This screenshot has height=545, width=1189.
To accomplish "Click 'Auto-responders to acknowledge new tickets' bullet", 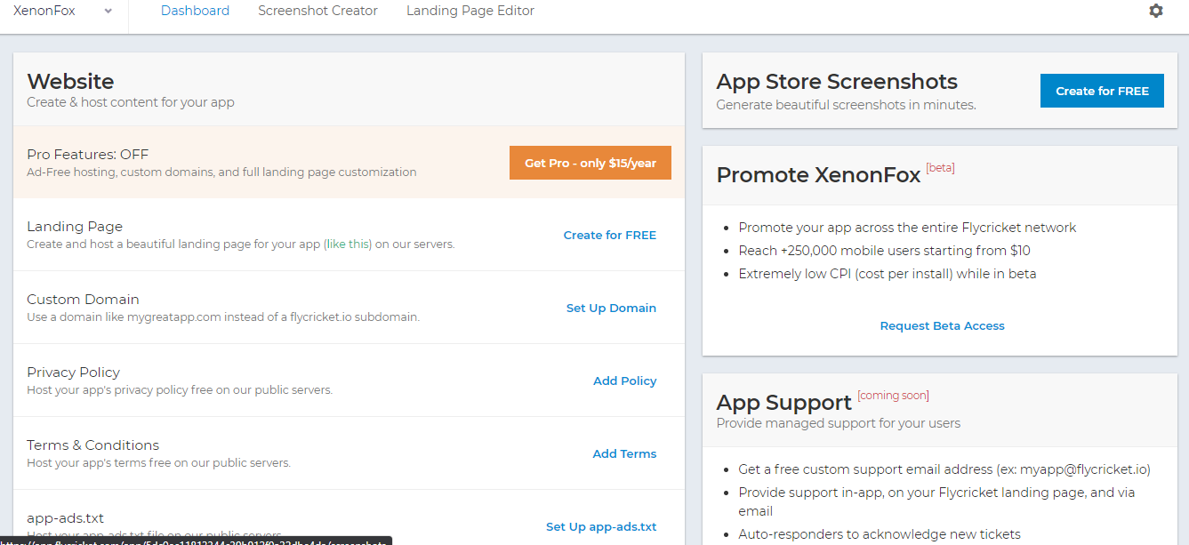I will [x=880, y=534].
